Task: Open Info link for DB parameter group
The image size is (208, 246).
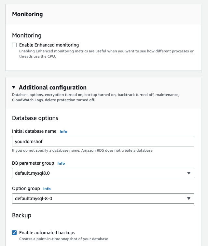Action: [61, 163]
